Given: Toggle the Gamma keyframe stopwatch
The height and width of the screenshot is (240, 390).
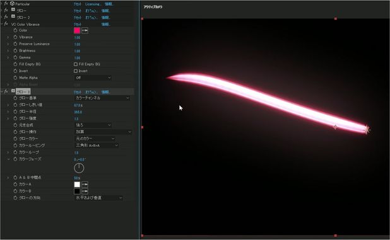Looking at the screenshot, I should tap(15, 57).
